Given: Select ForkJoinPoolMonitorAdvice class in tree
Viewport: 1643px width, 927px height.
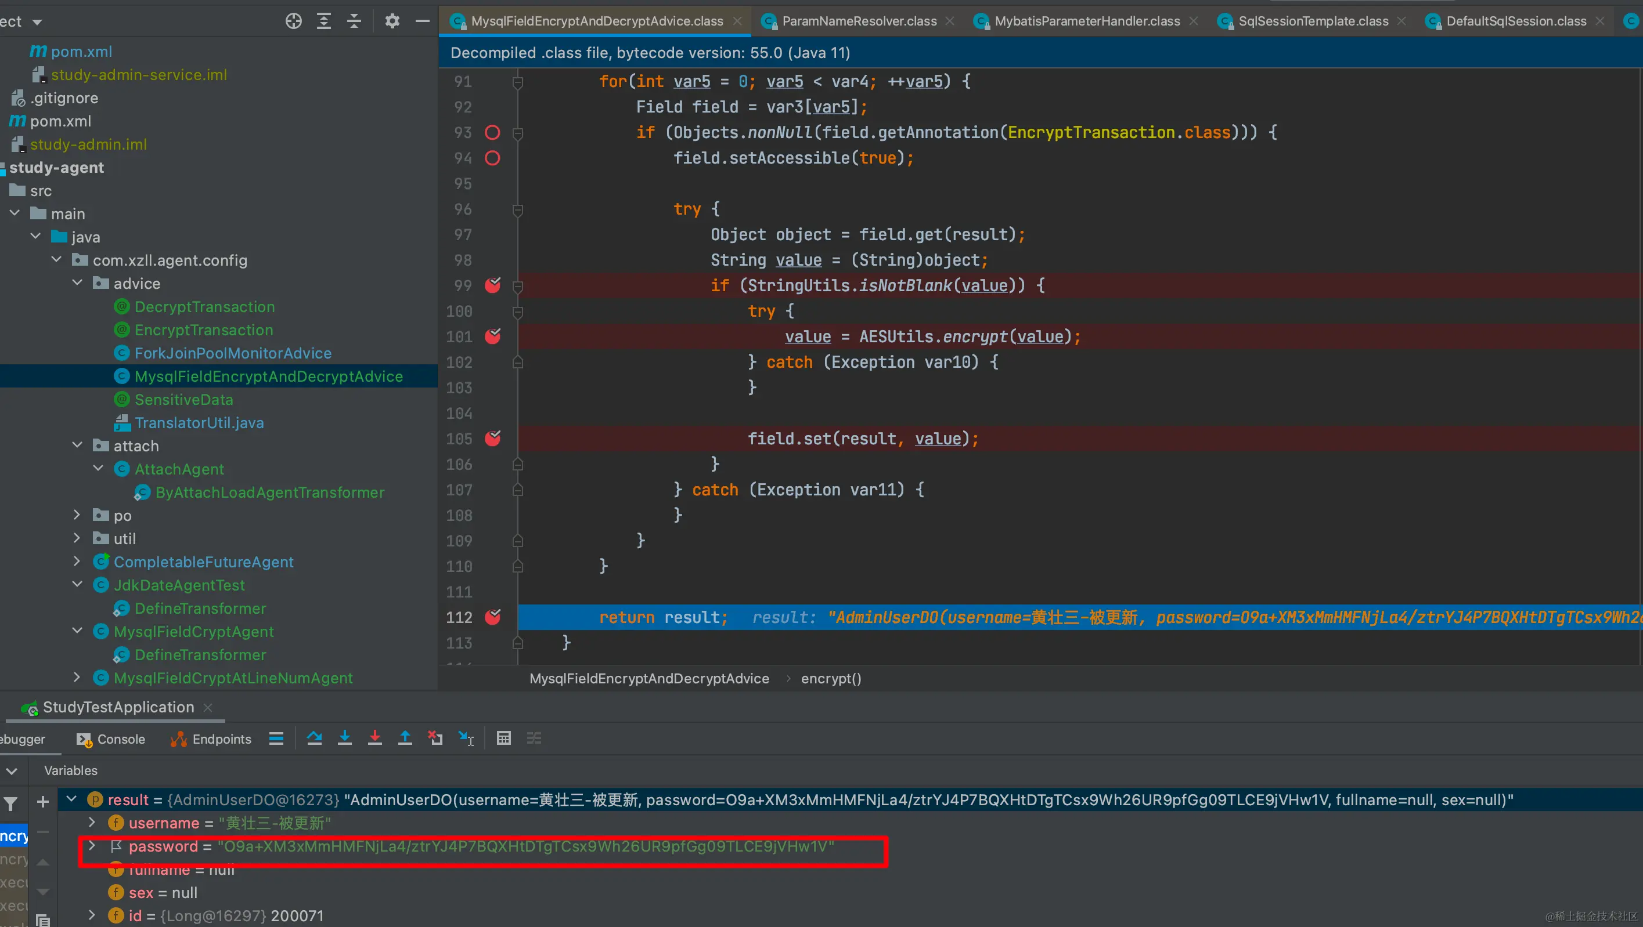Looking at the screenshot, I should tap(233, 354).
